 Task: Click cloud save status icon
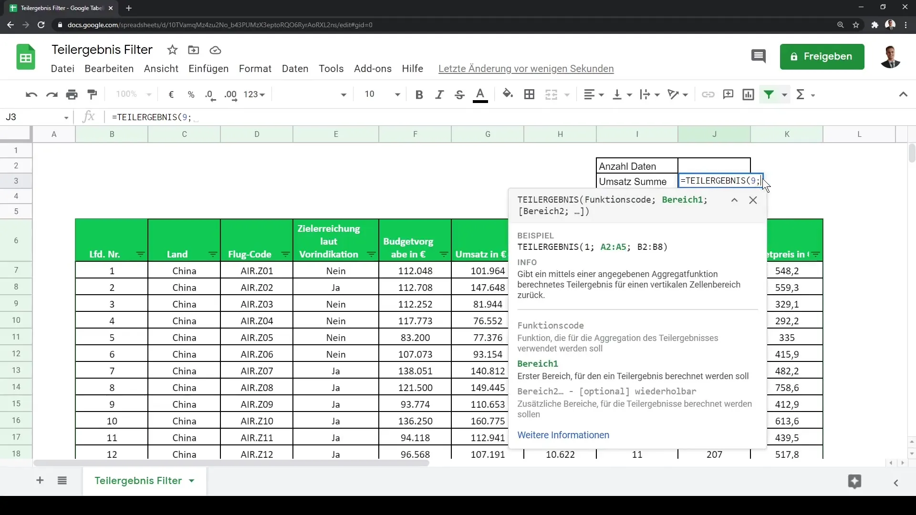[x=215, y=50]
